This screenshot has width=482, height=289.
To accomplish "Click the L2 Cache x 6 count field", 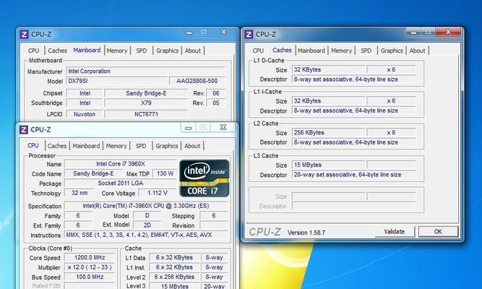I will point(392,133).
